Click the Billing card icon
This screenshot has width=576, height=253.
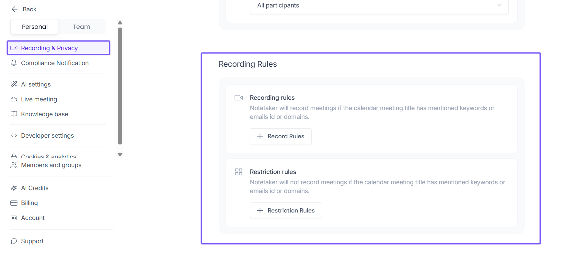14,203
